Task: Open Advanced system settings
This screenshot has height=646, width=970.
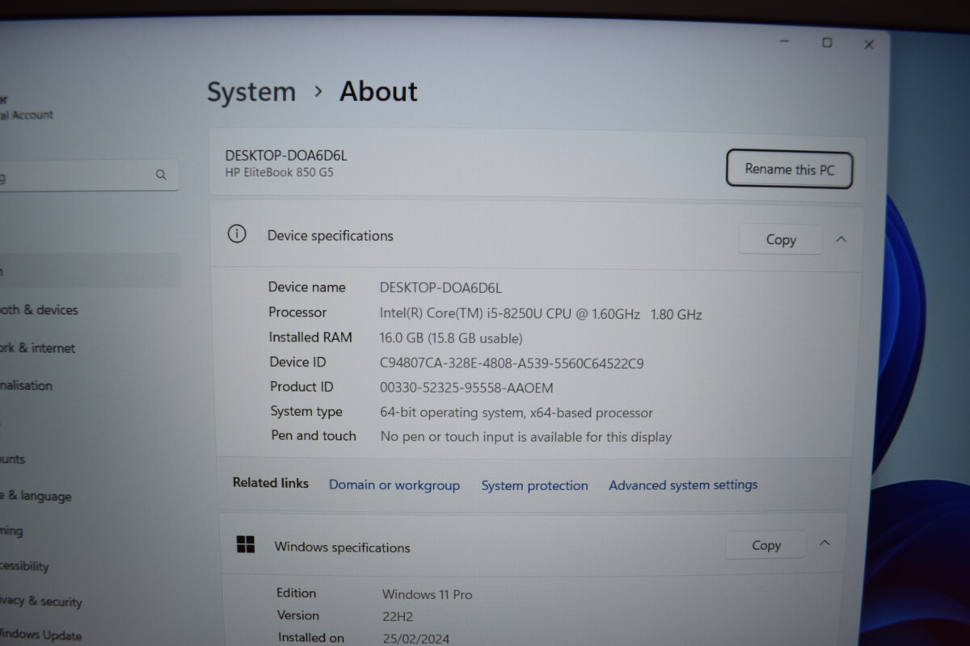Action: pos(683,484)
